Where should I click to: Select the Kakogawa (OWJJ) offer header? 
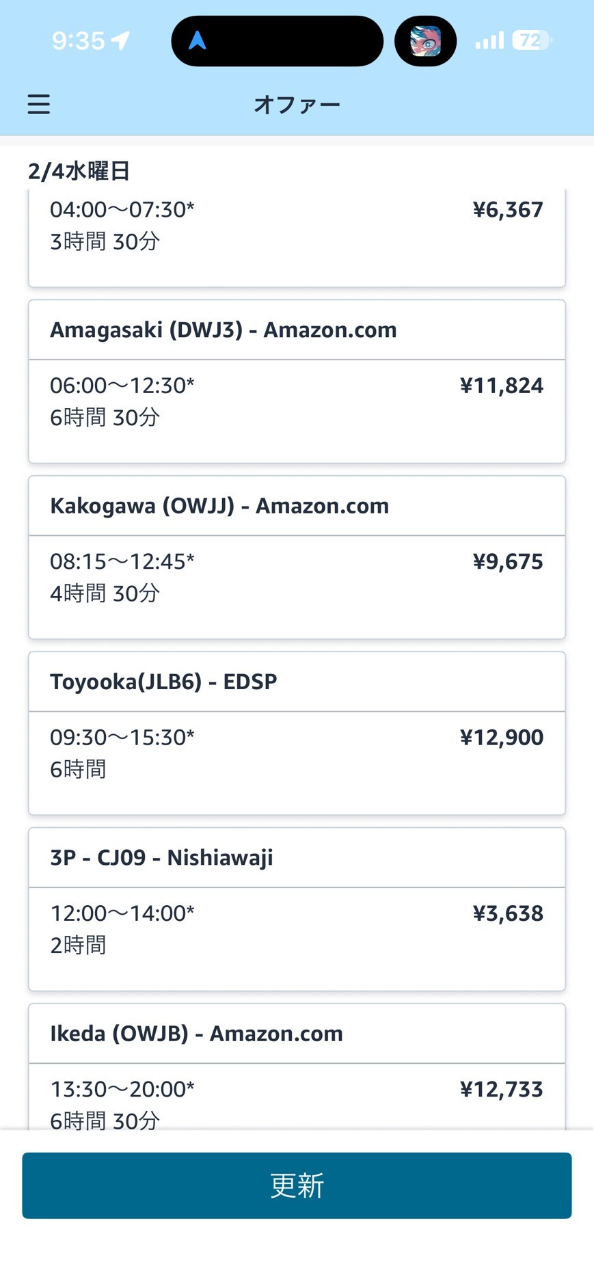(219, 506)
